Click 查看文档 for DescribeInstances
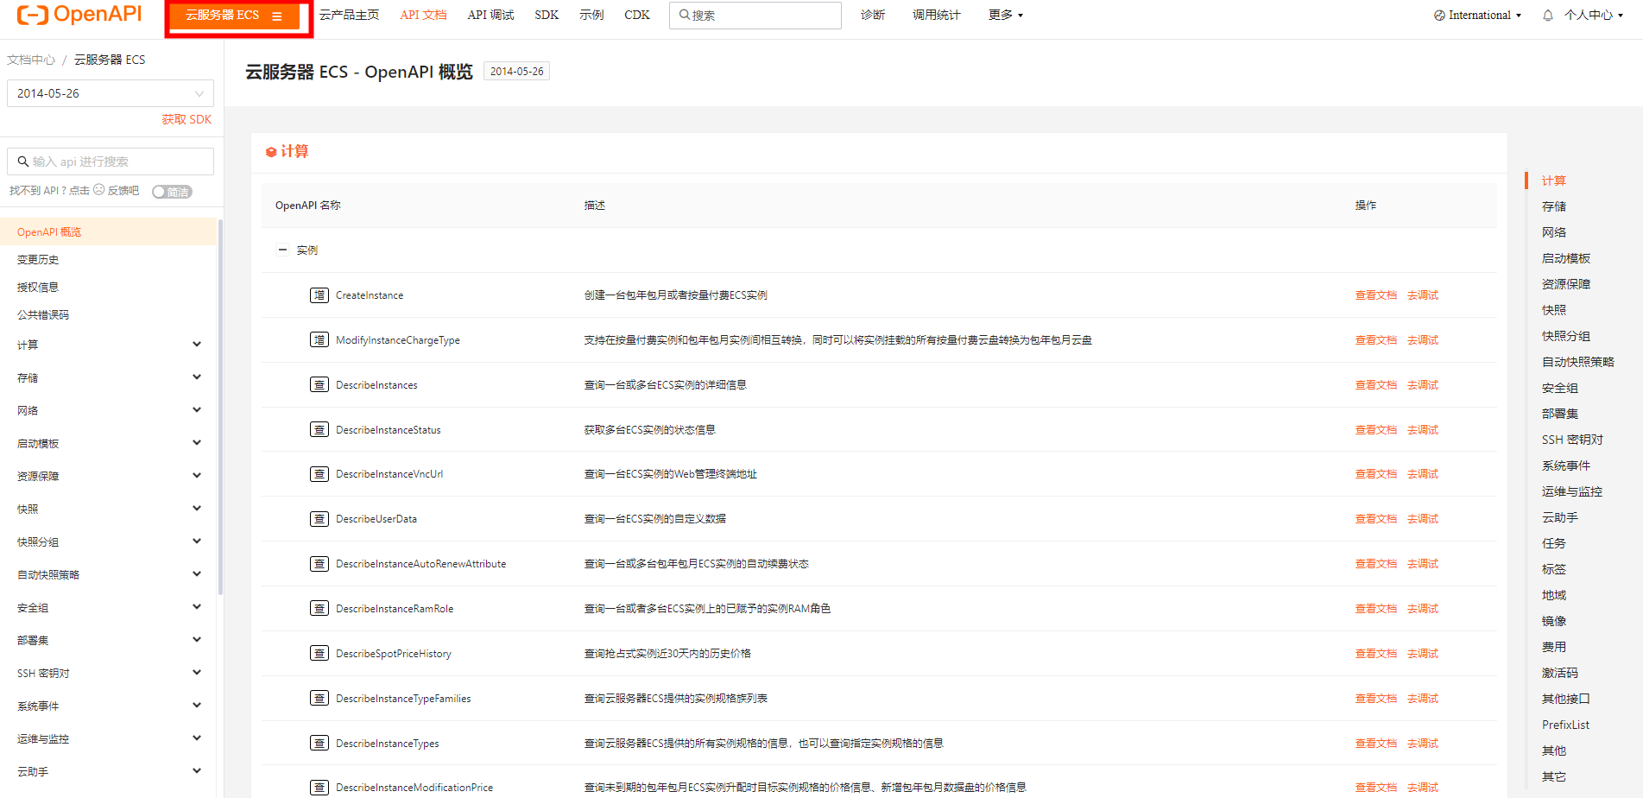 pyautogui.click(x=1375, y=385)
